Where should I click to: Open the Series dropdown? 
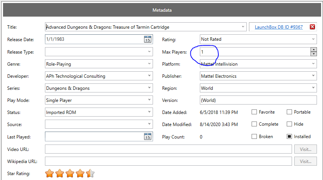149,88
